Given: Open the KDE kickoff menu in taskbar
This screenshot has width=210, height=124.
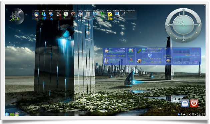Looking at the screenshot, I should coord(7,114).
